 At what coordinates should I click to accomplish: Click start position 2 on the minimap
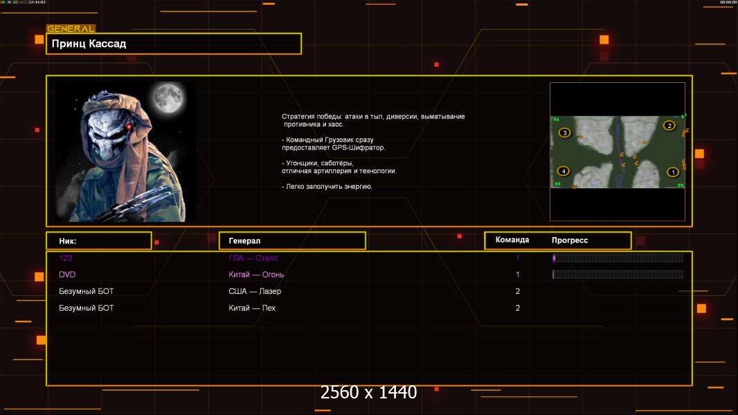[x=669, y=125]
